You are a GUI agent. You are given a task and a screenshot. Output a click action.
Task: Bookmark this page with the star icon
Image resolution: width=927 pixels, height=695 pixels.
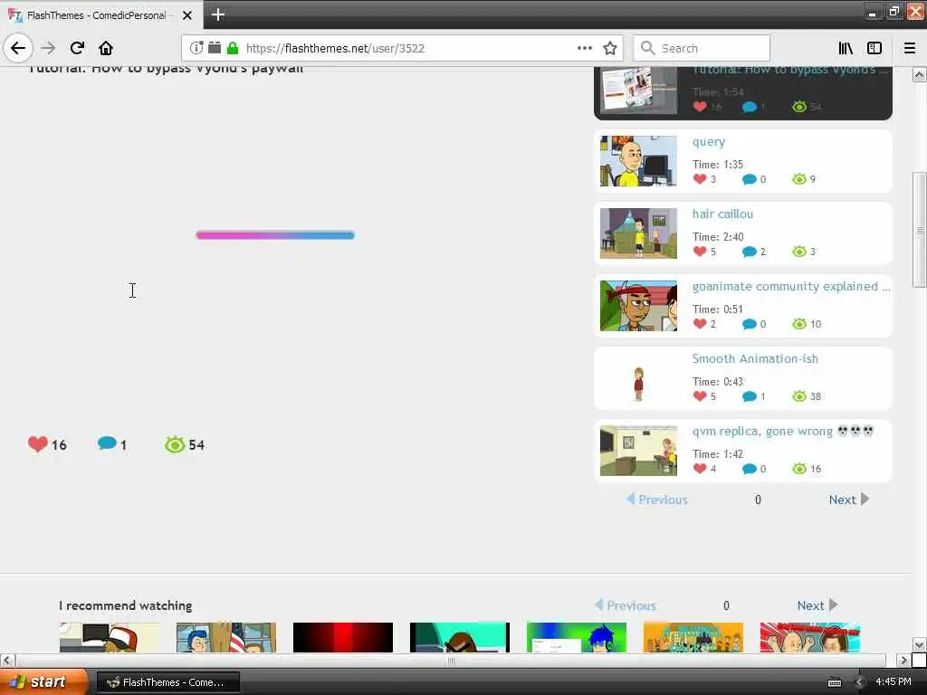pyautogui.click(x=610, y=48)
